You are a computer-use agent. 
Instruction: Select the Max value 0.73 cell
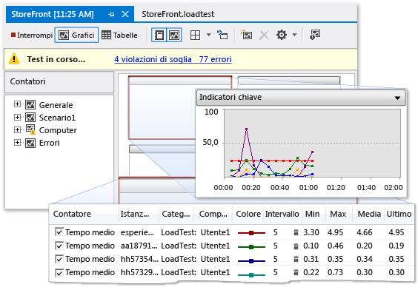pos(335,272)
